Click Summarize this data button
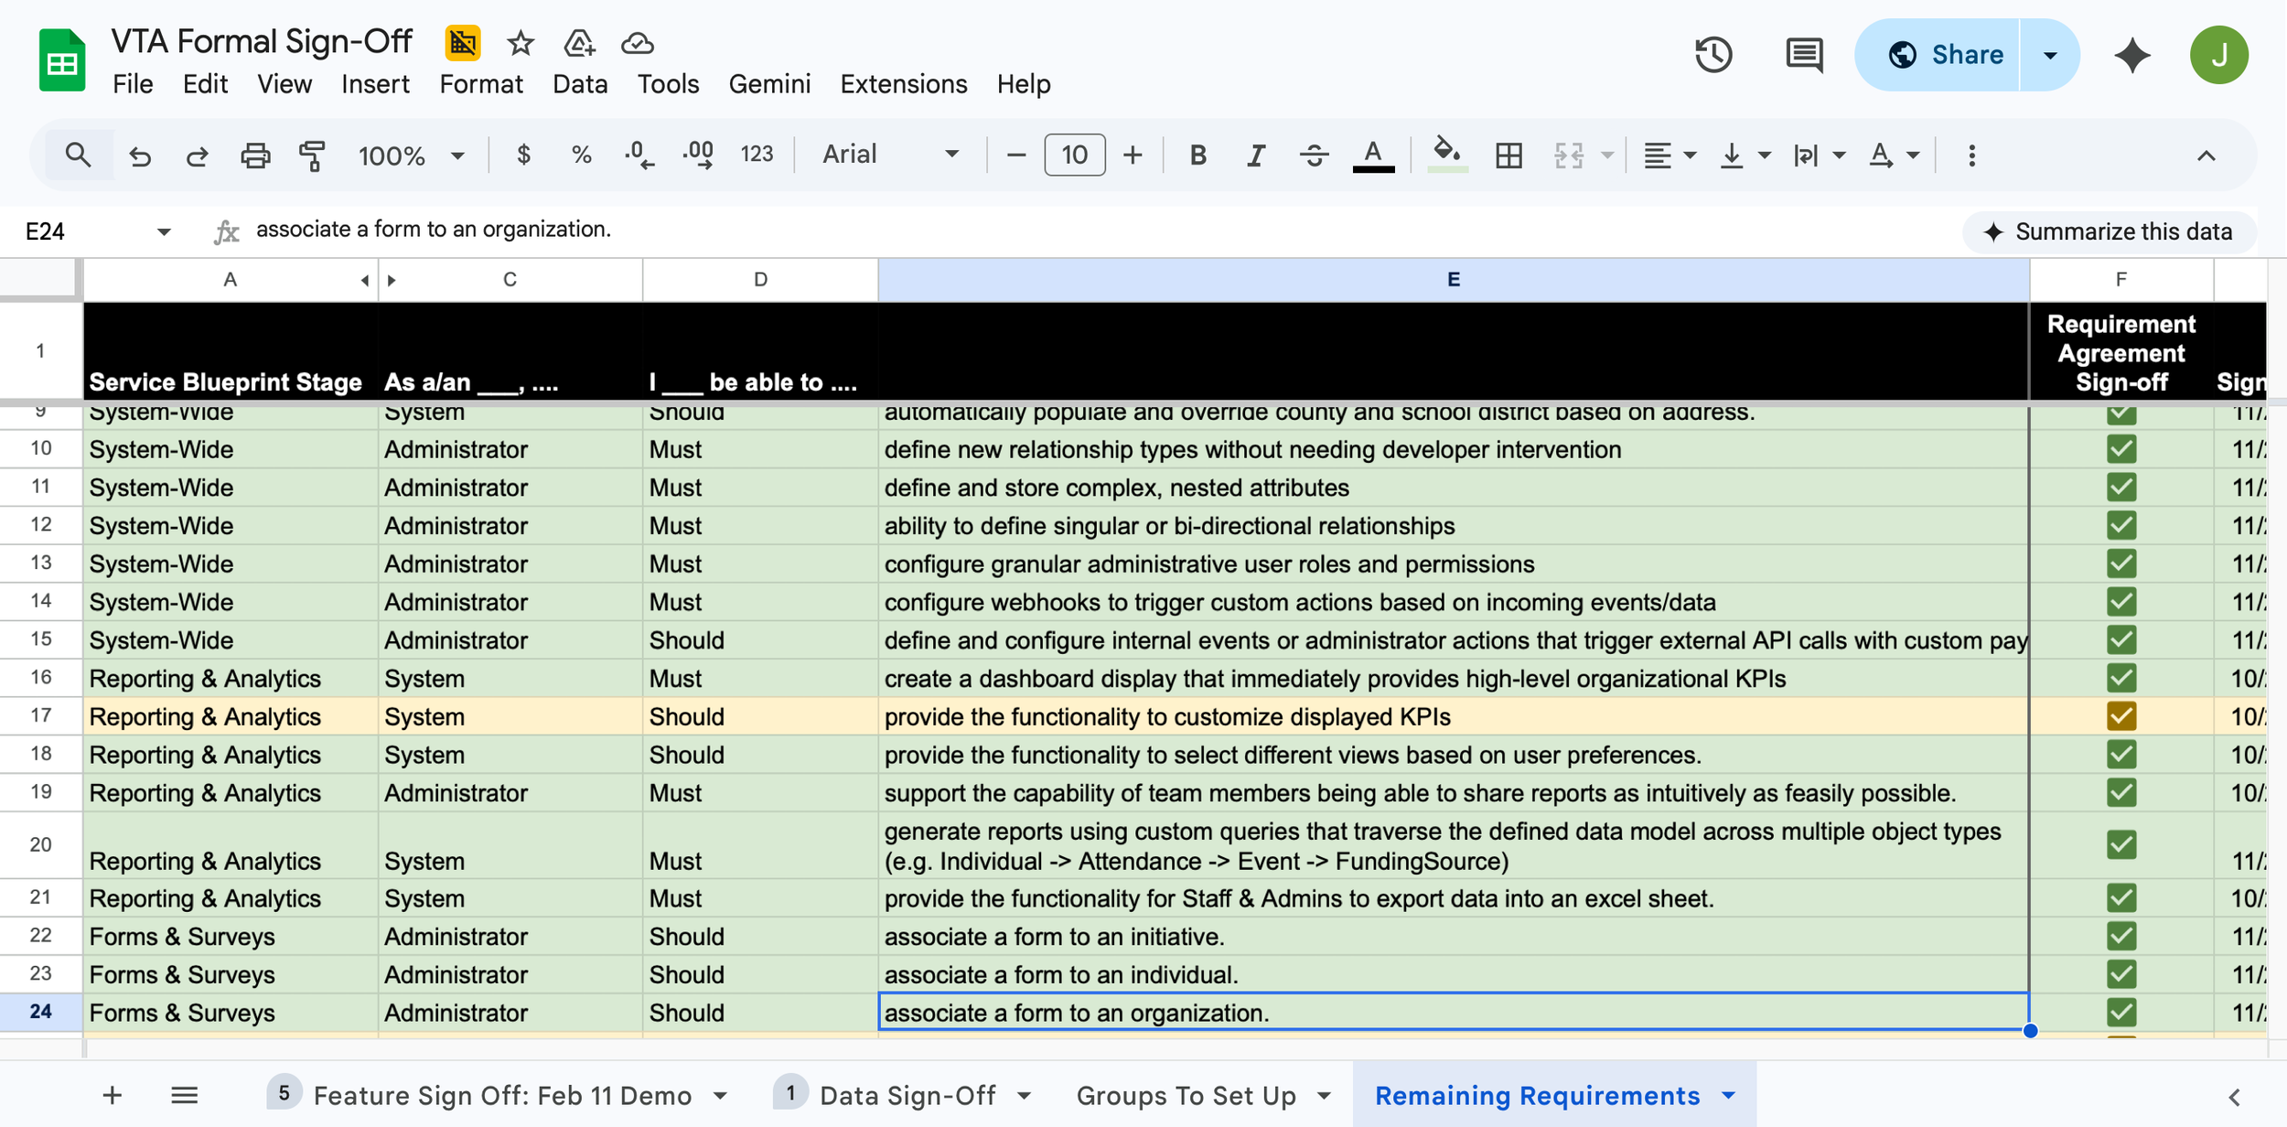This screenshot has width=2287, height=1127. pos(2109,231)
